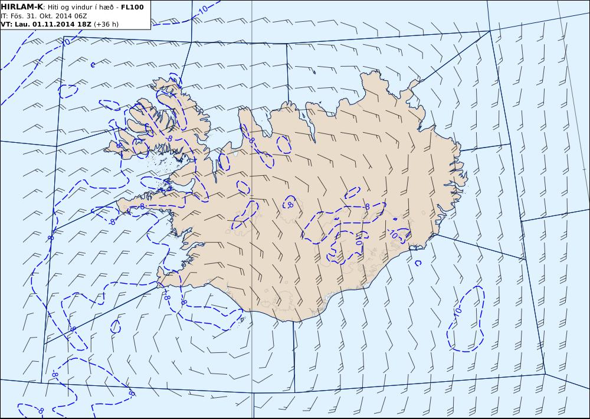Click the 'IT: Fös. 31. Okt. 2014 06Z' line
Viewport: 590px width, 419px height.
click(44, 16)
